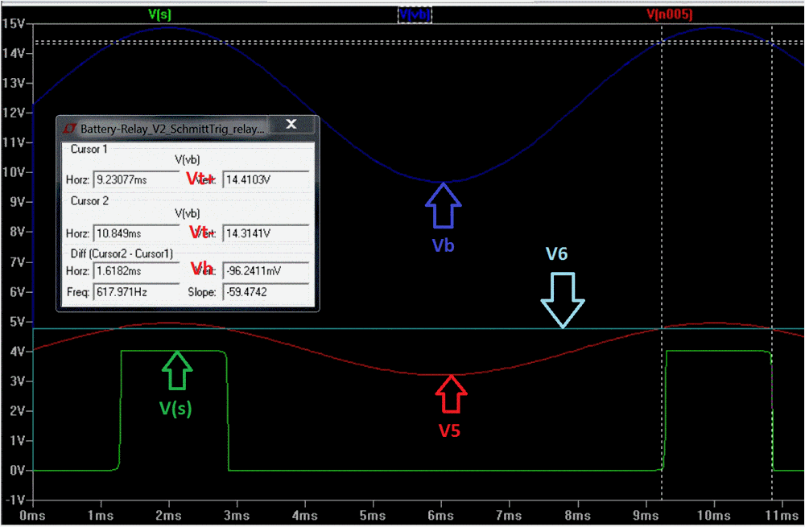Click the 5ms label on time axis
This screenshot has height=527, width=805.
[x=373, y=514]
